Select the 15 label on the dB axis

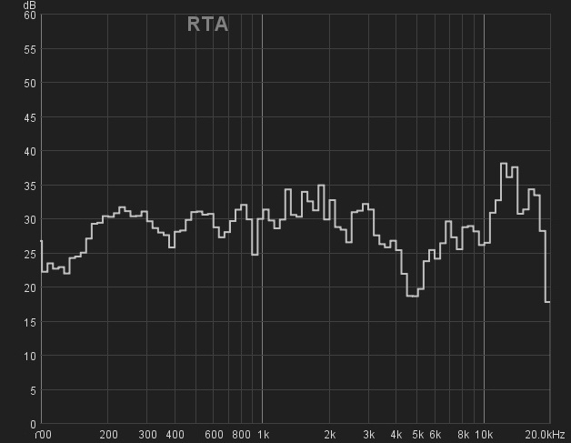(30, 322)
